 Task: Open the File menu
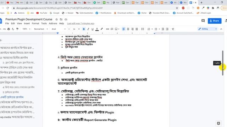tap(7, 24)
